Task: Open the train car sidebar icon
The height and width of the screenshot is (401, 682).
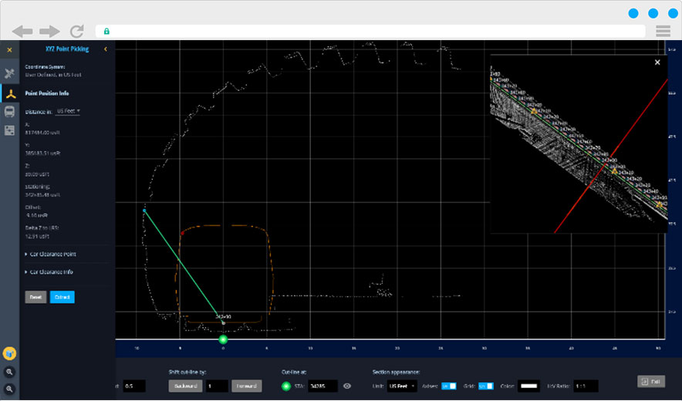Action: click(10, 112)
